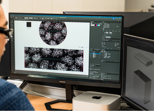This screenshot has height=111, width=154.
Task: Click the layers search field
Action: coord(95,52)
